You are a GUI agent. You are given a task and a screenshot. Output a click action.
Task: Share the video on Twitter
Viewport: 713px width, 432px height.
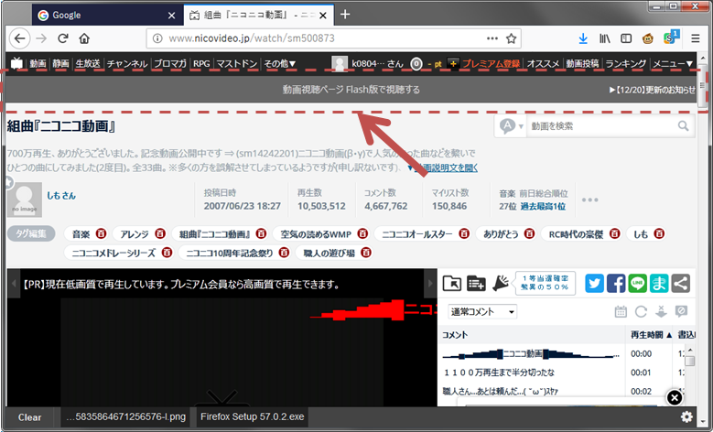point(594,284)
